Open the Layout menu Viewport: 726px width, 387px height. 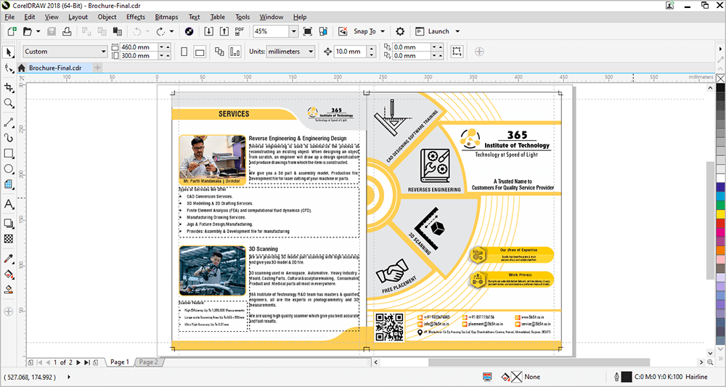coord(78,17)
